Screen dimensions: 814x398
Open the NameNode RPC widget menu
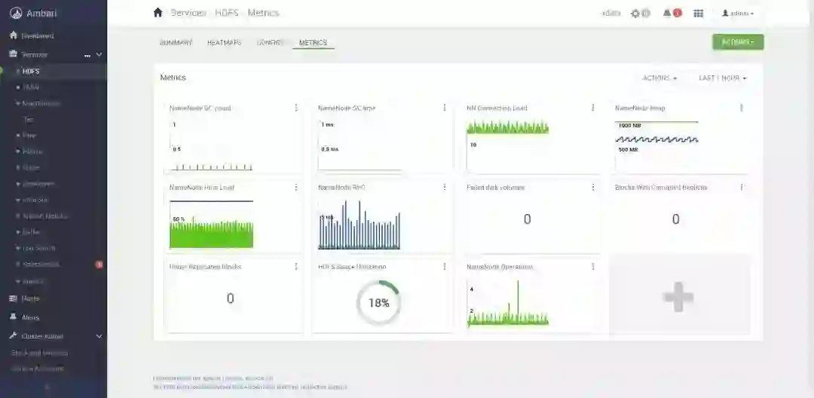pos(445,188)
